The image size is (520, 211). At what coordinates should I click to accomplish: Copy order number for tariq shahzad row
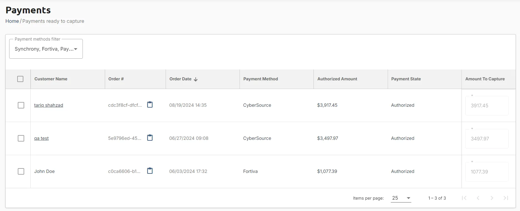pos(150,105)
